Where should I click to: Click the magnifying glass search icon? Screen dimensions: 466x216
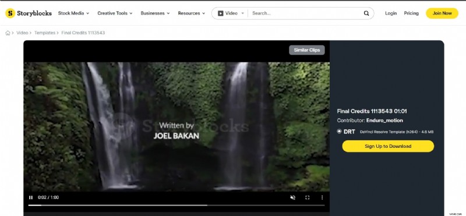pyautogui.click(x=366, y=13)
